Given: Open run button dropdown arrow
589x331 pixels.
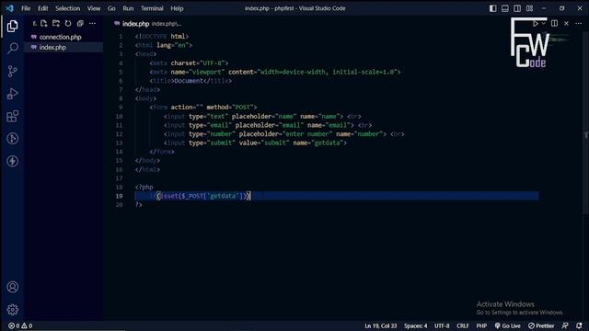Looking at the screenshot, I should pyautogui.click(x=543, y=23).
